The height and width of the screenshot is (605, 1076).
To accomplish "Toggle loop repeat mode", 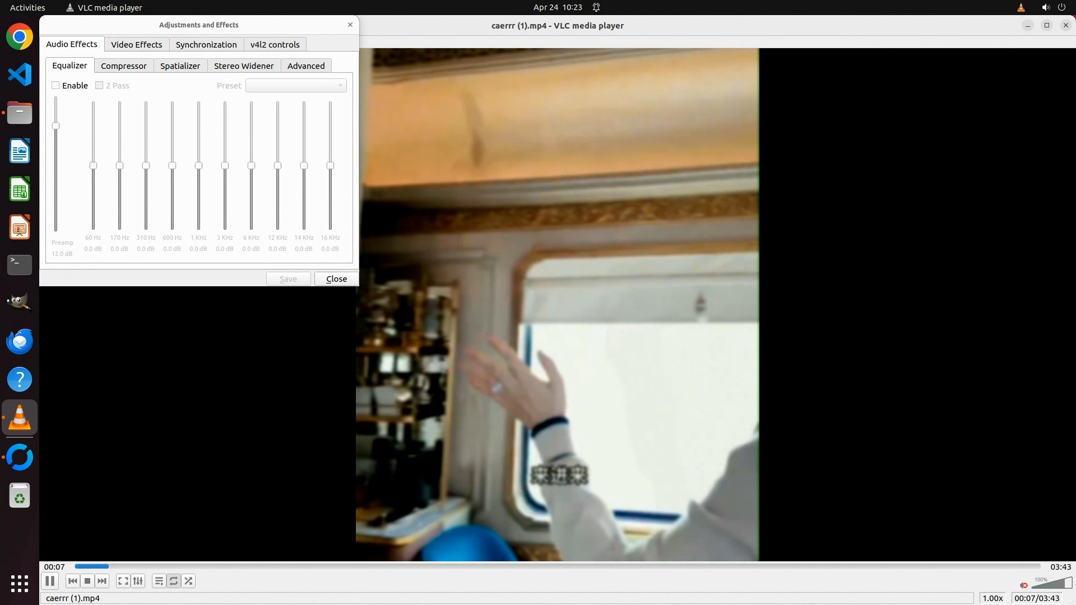I will pyautogui.click(x=174, y=581).
